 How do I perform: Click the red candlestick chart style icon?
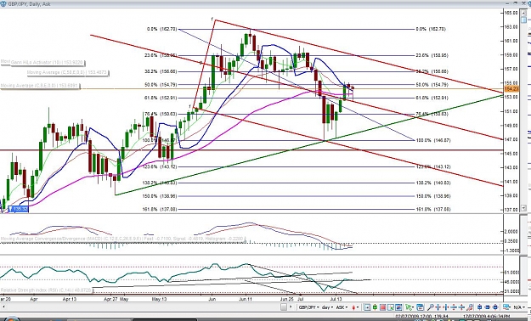point(353,307)
